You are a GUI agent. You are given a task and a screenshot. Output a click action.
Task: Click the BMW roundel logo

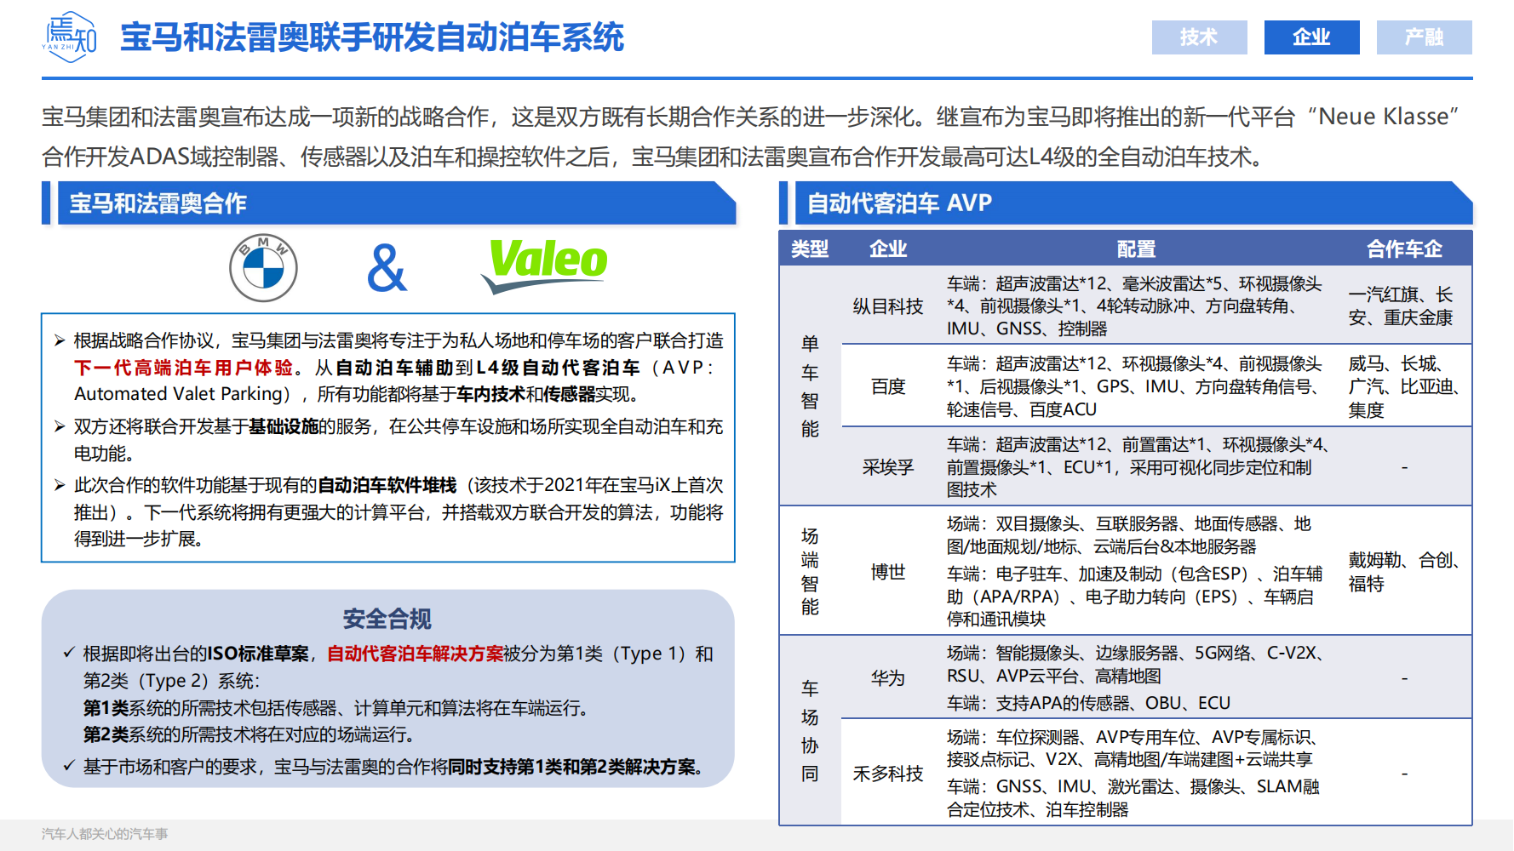coord(263,268)
